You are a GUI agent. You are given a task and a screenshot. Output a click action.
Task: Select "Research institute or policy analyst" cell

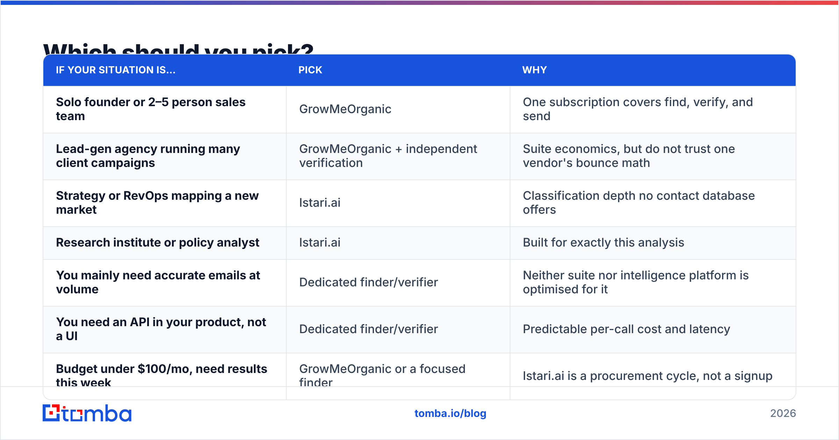click(165, 243)
